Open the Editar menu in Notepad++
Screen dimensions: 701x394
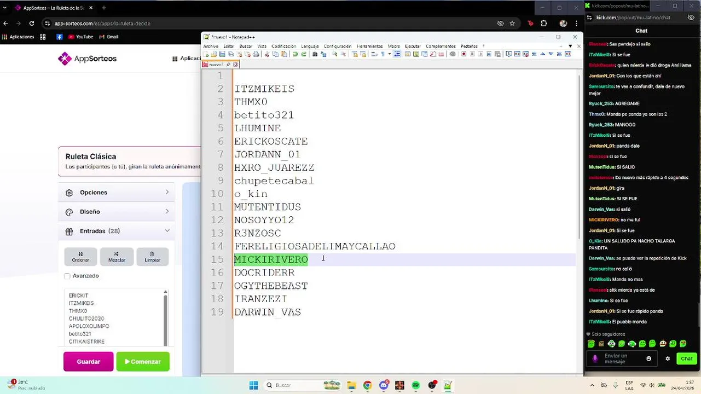coord(229,47)
